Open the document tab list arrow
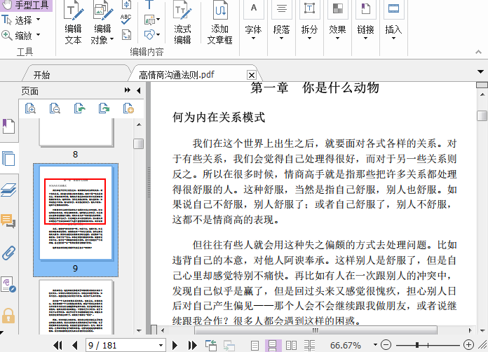This screenshot has height=352, width=488. [x=480, y=72]
